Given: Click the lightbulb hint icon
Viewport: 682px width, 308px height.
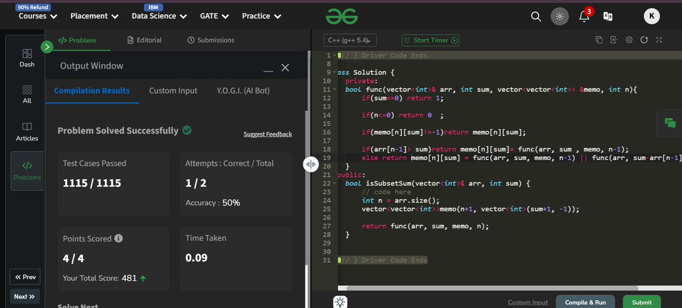Looking at the screenshot, I should tap(340, 302).
